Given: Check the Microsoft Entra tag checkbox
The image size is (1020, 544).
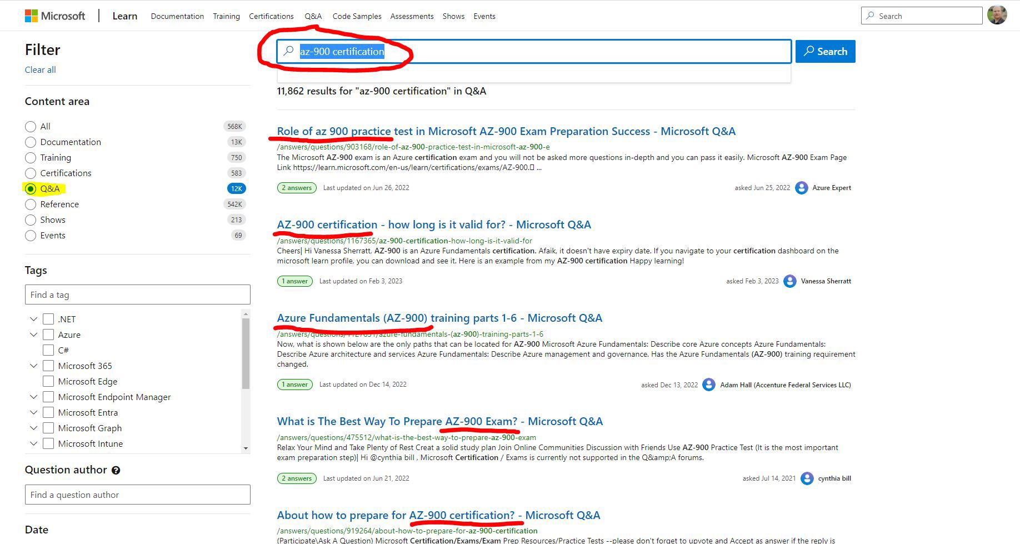Looking at the screenshot, I should point(48,412).
